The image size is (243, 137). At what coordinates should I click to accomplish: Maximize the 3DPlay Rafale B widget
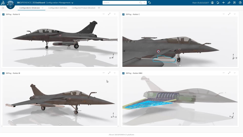pyautogui.click(x=109, y=14)
